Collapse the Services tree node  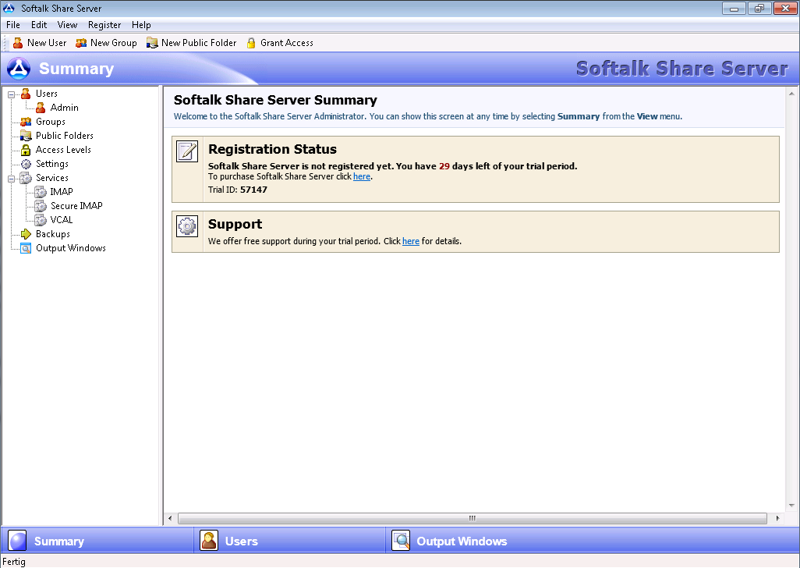tap(12, 178)
